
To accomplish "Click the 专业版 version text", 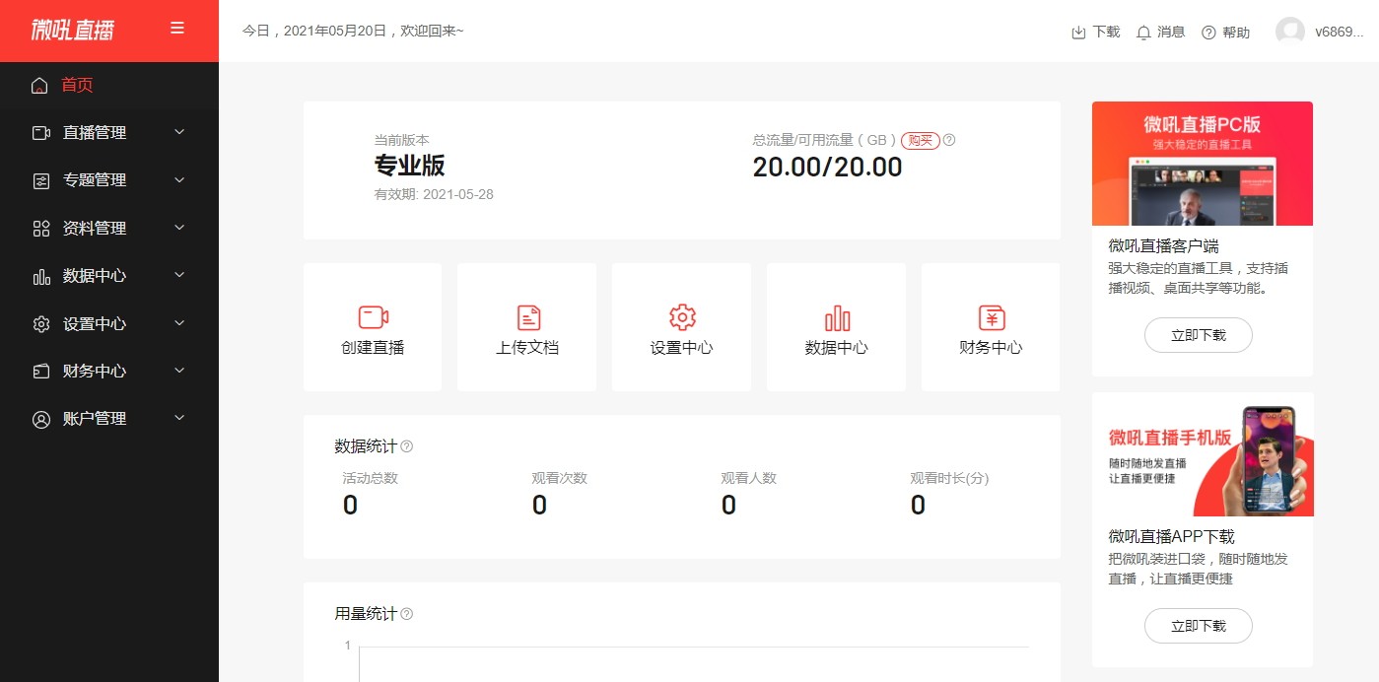I will pos(409,166).
